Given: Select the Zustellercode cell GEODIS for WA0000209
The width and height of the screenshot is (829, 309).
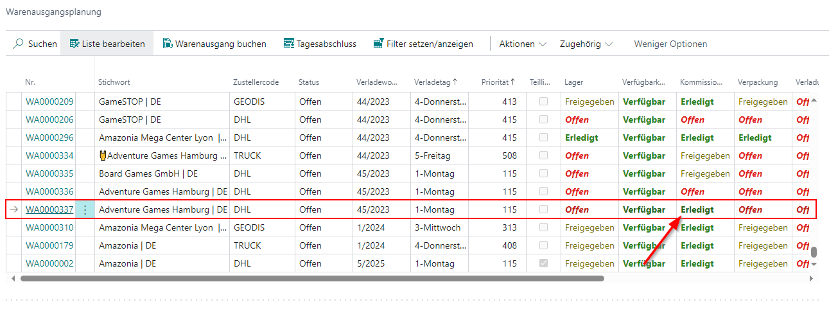Looking at the screenshot, I should [249, 102].
